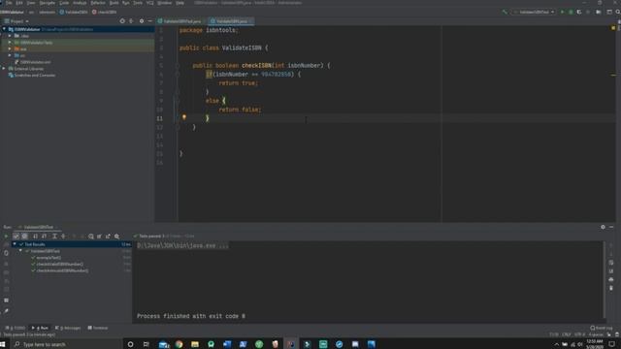Open the Navigate menu
This screenshot has height=349, width=621.
[48, 3]
